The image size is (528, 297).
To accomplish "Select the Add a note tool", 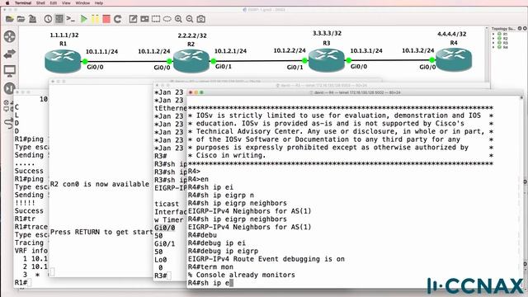I will 133,19.
